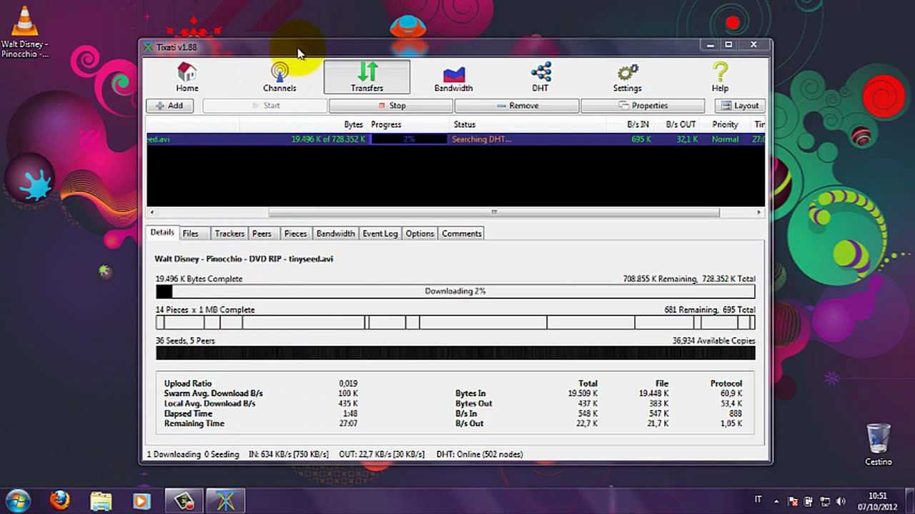Select the transfer row showing Searching DHT
The width and height of the screenshot is (915, 514).
pyautogui.click(x=455, y=139)
